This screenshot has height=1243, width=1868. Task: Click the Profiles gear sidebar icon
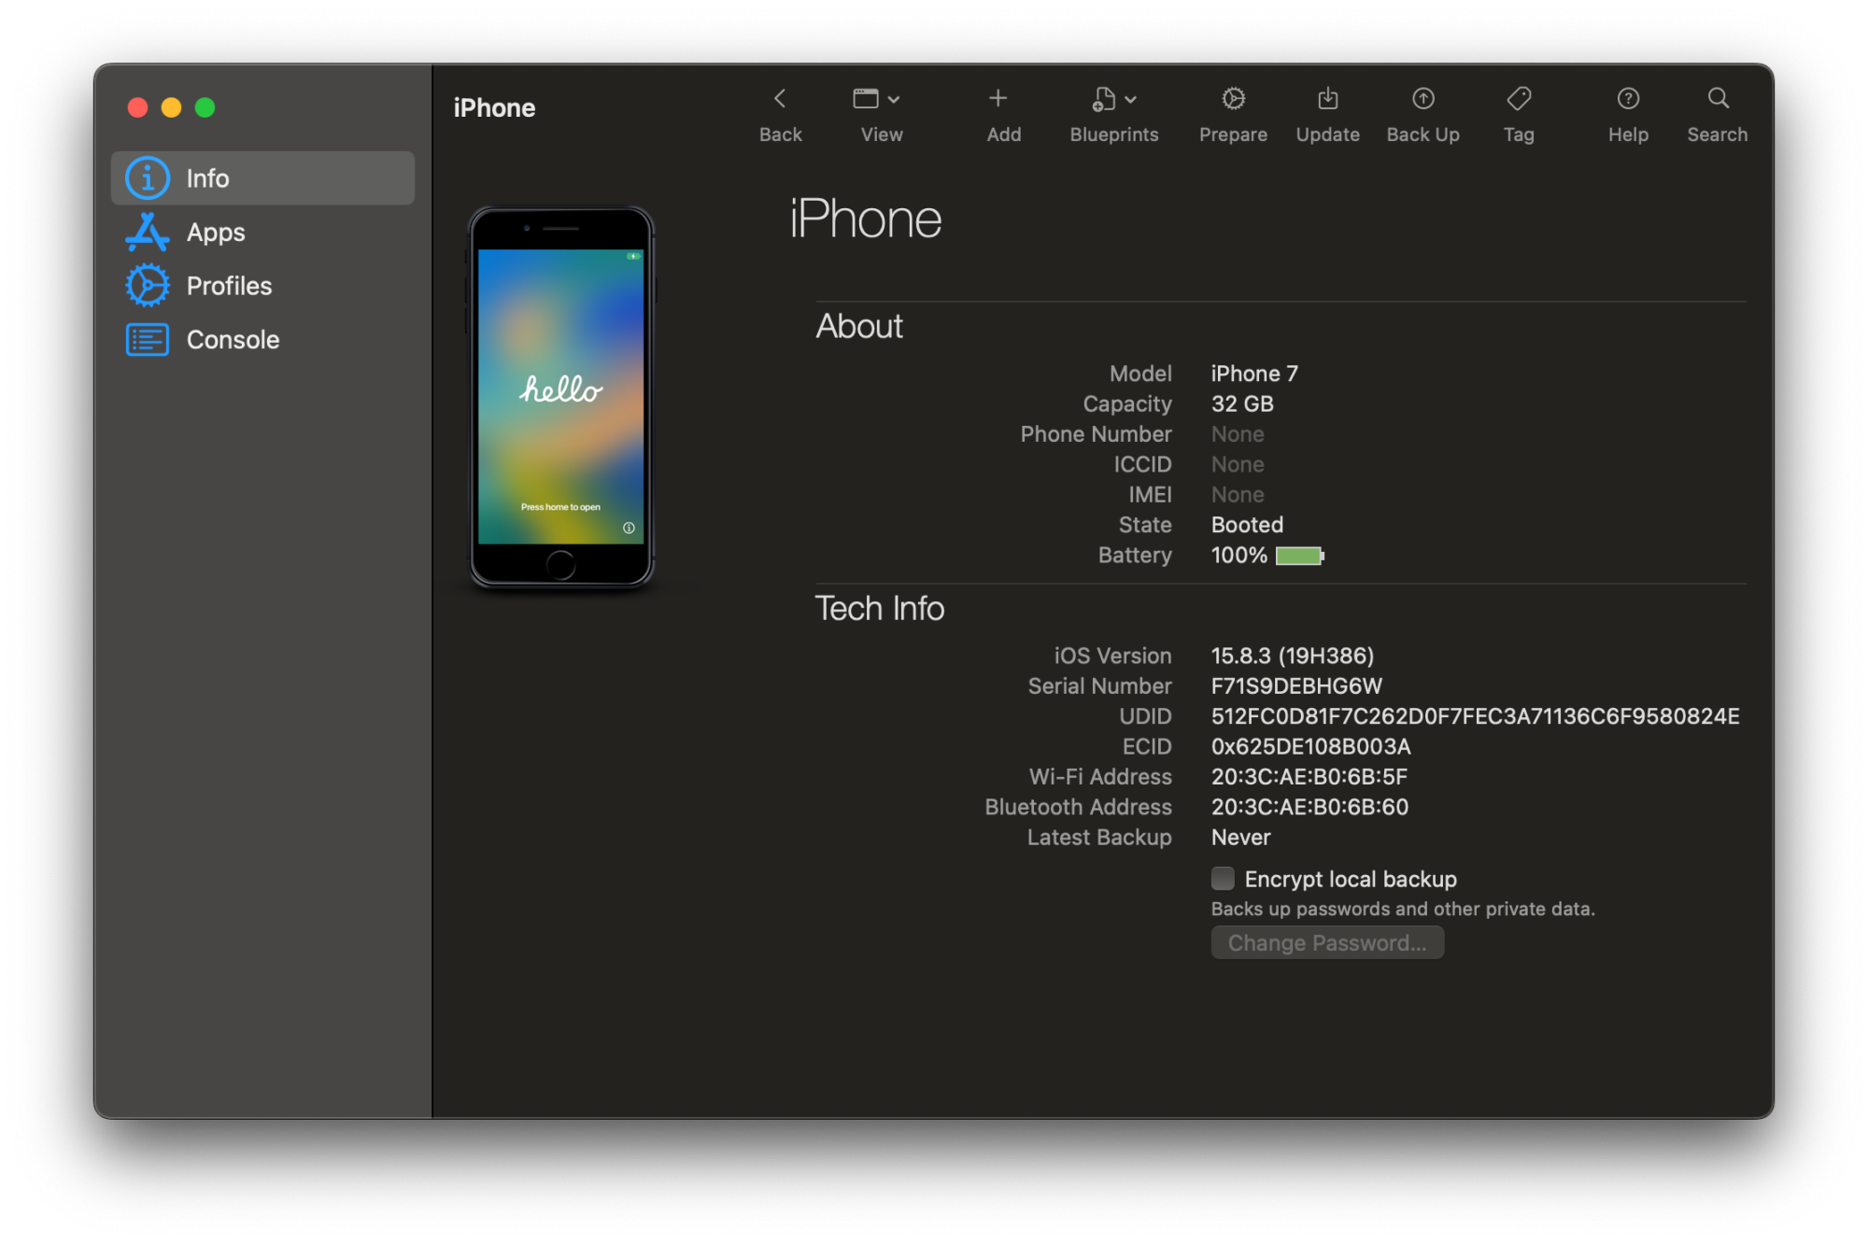coord(148,286)
